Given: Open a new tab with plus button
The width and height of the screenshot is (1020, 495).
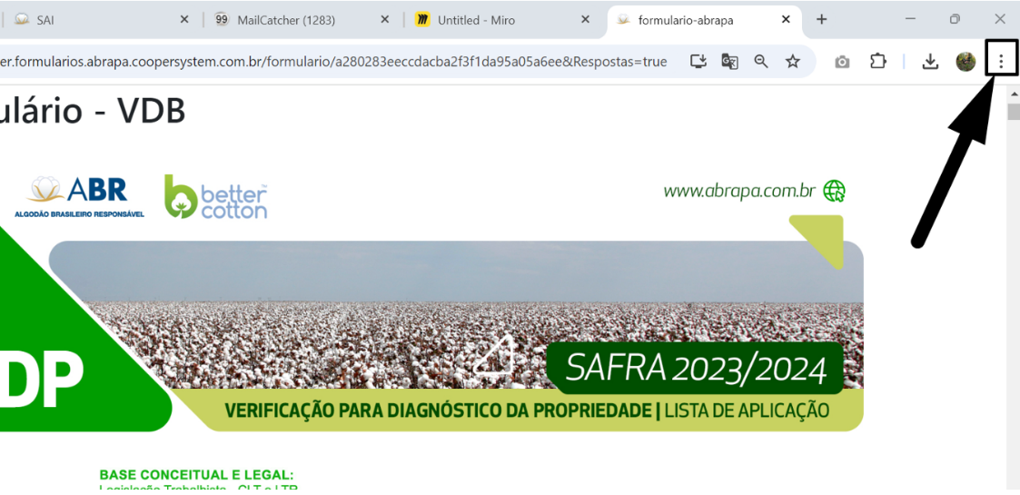Looking at the screenshot, I should click(821, 19).
